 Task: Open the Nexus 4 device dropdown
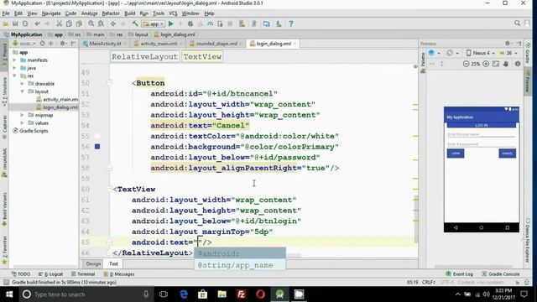[x=481, y=53]
